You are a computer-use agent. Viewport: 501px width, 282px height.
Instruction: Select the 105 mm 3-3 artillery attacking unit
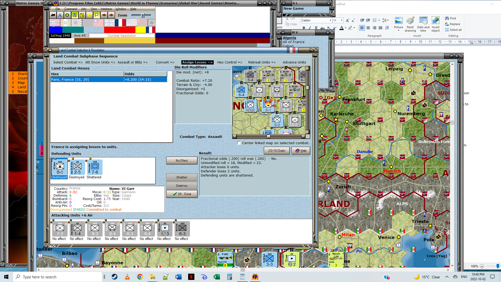[164, 229]
